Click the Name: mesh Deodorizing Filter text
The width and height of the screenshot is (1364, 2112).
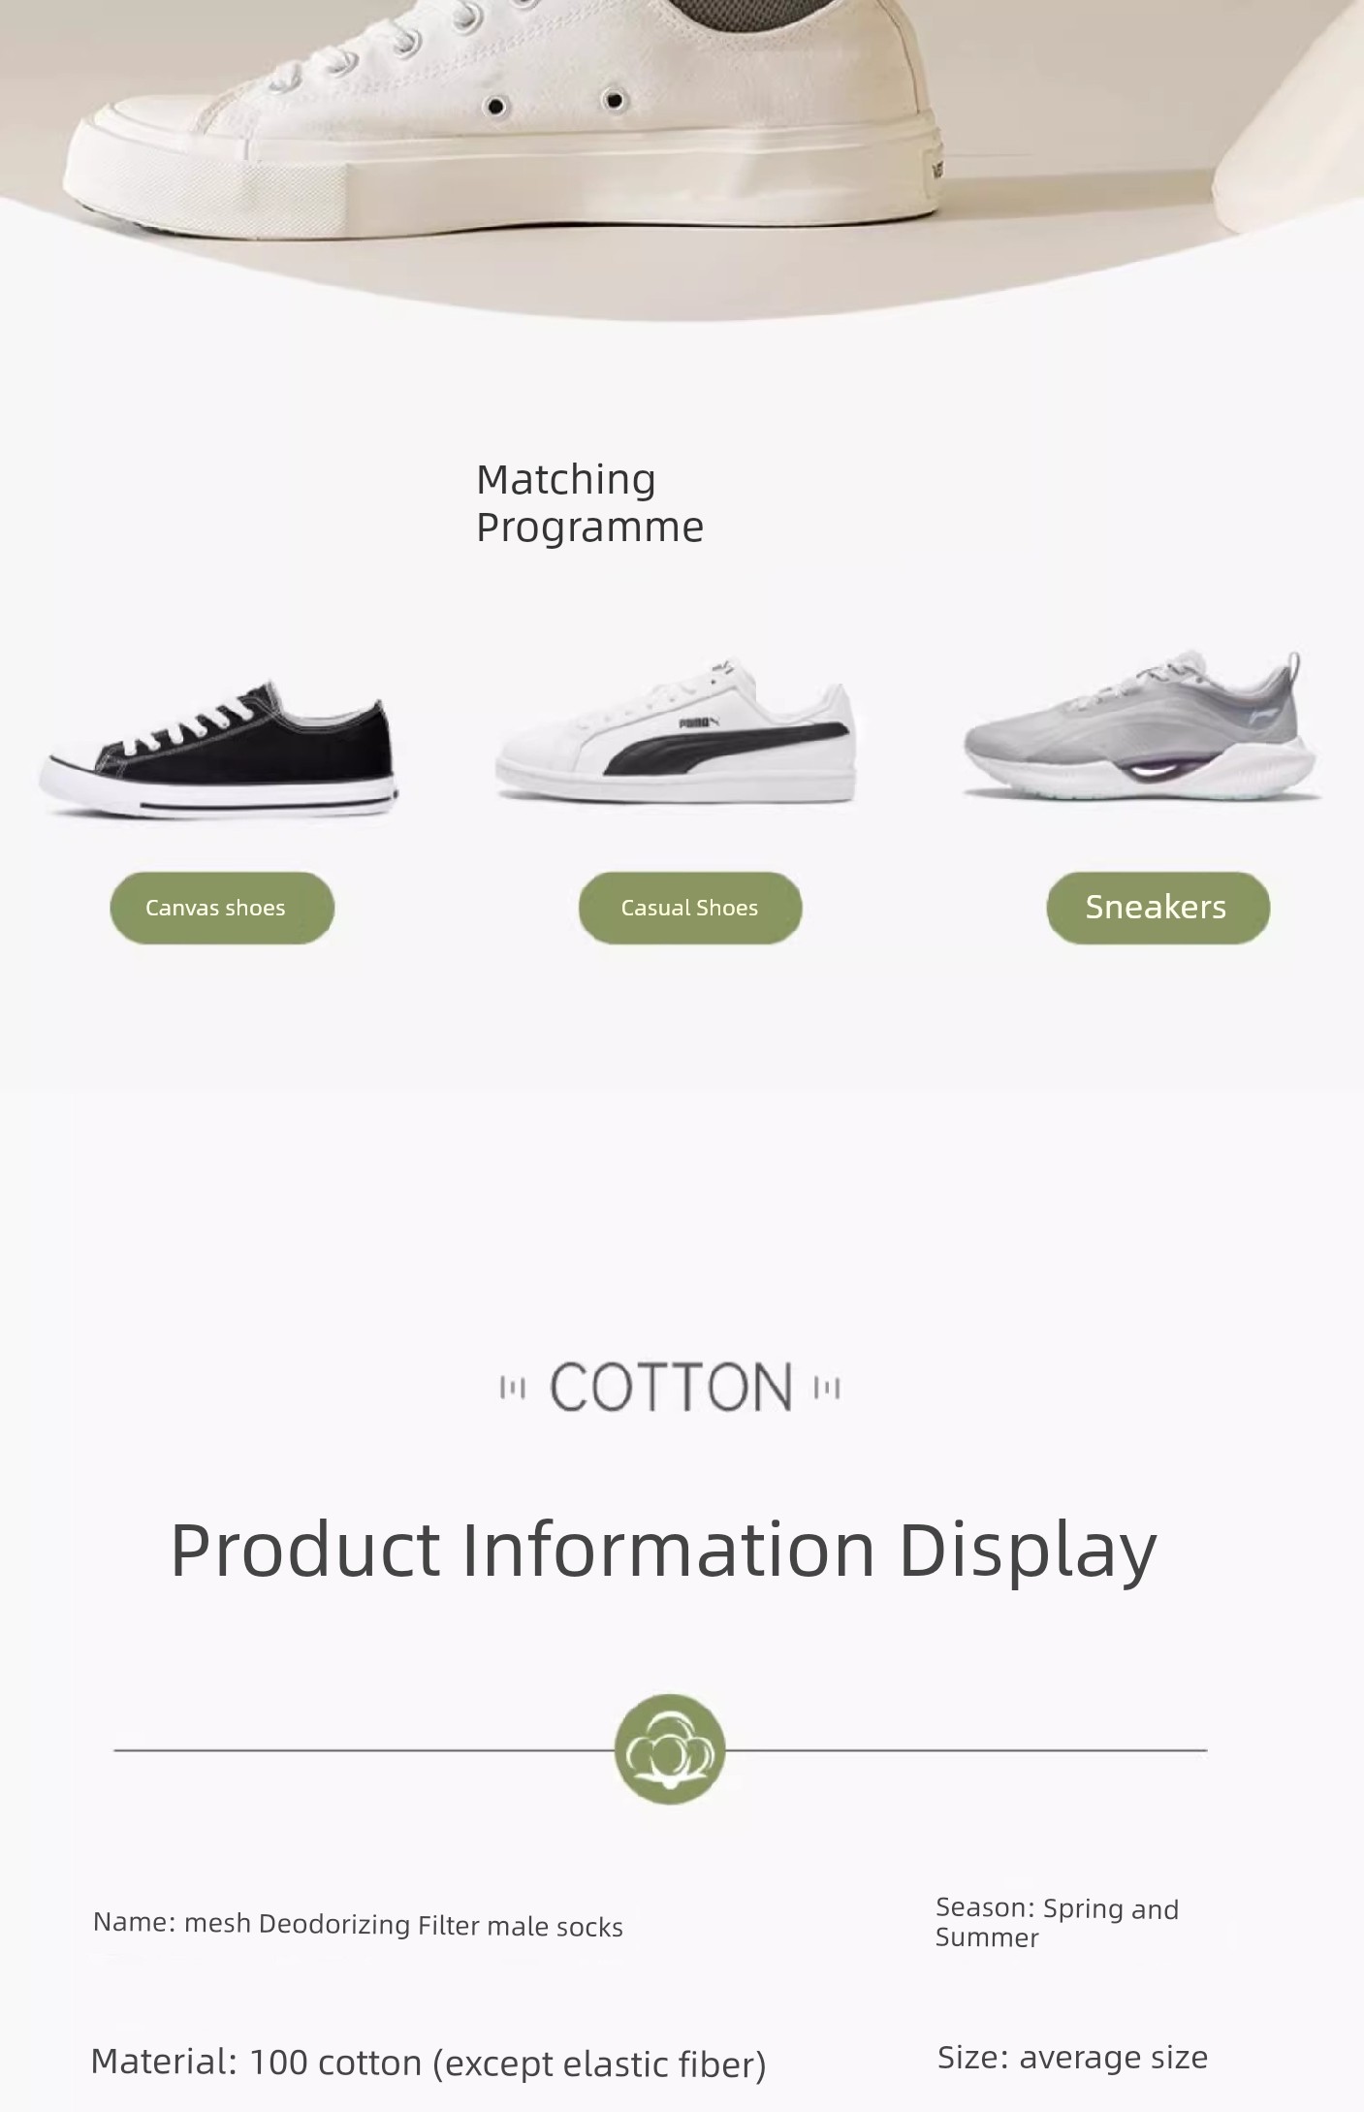coord(358,1924)
